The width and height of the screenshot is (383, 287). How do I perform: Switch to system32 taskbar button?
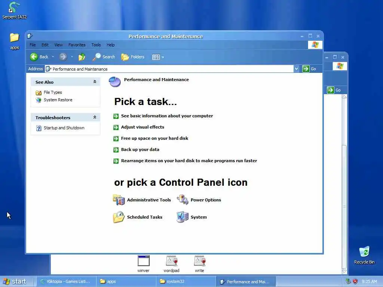coord(186,282)
